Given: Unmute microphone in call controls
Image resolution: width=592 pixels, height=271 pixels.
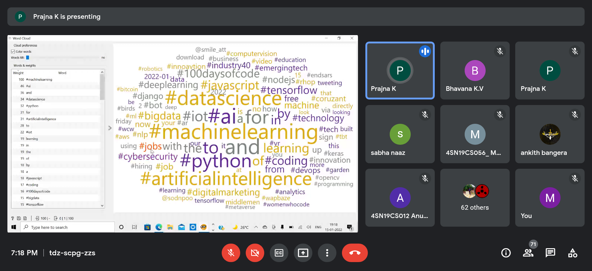Looking at the screenshot, I should click(x=231, y=253).
